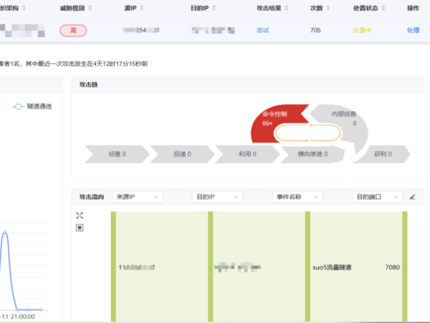Open the 来源IP dropdown

[x=137, y=197]
